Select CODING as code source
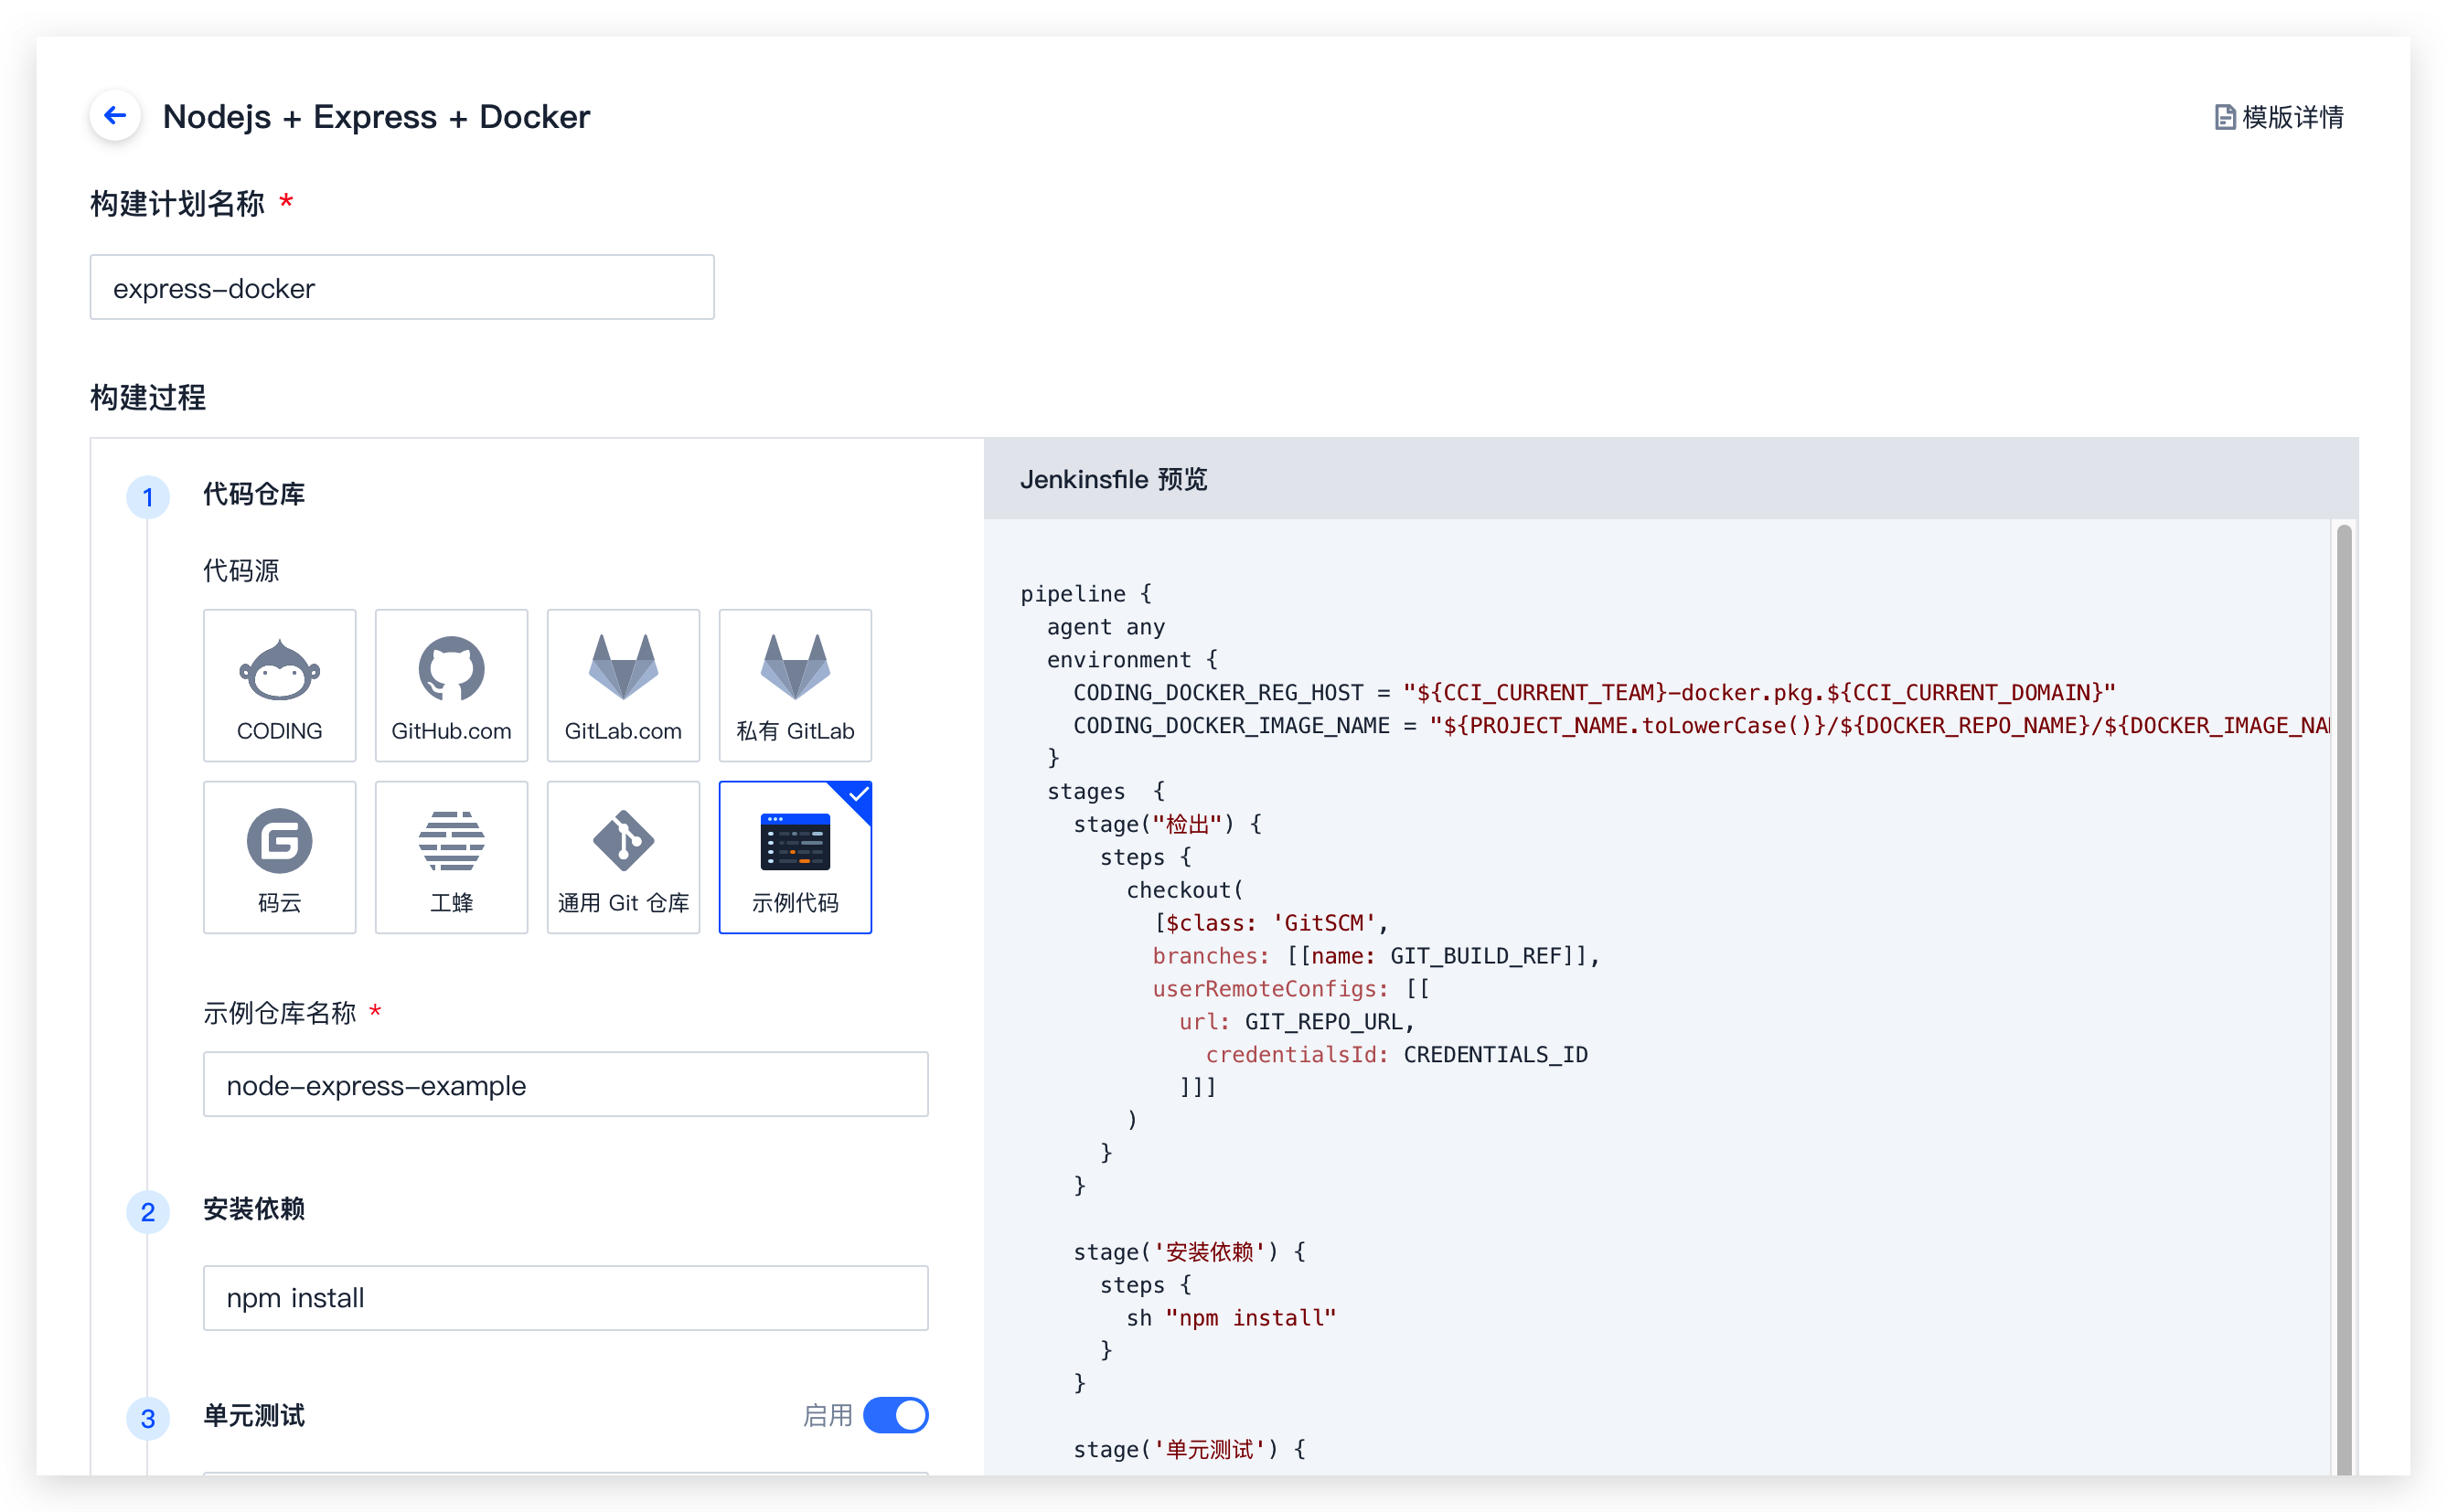The width and height of the screenshot is (2447, 1512). coord(280,686)
